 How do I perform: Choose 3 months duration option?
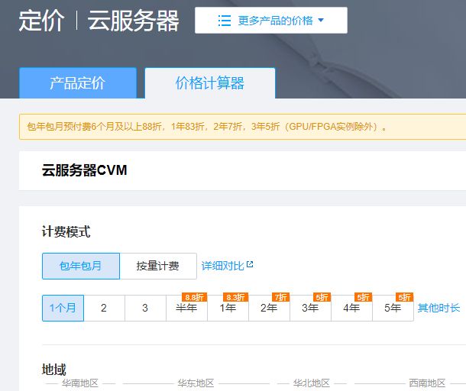145,308
